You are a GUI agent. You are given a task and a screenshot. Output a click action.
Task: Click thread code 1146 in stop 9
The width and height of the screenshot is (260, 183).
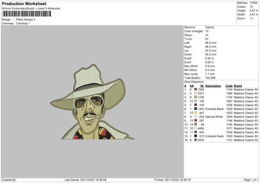[229, 120]
